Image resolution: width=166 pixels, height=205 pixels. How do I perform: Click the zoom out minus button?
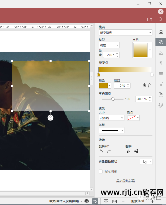click(123, 201)
